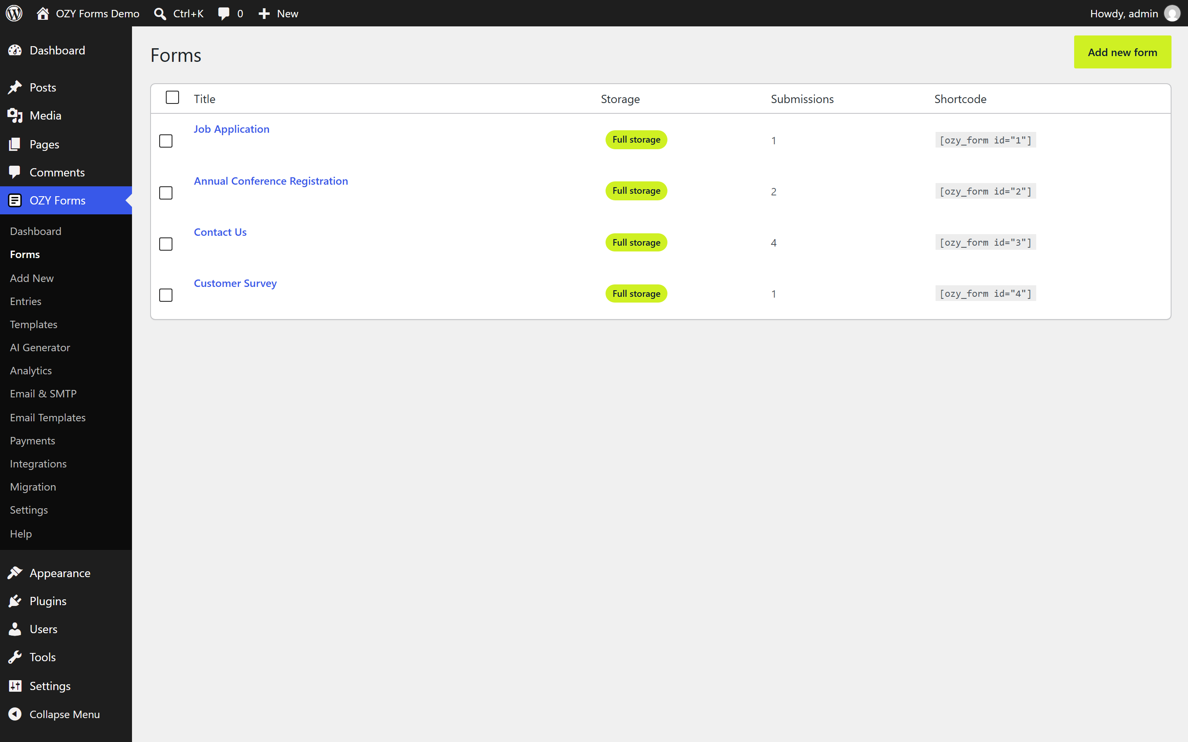Screen dimensions: 1188x742
Task: Click the Settings sliders icon at the bottom of the sidebar
Action: pos(15,686)
